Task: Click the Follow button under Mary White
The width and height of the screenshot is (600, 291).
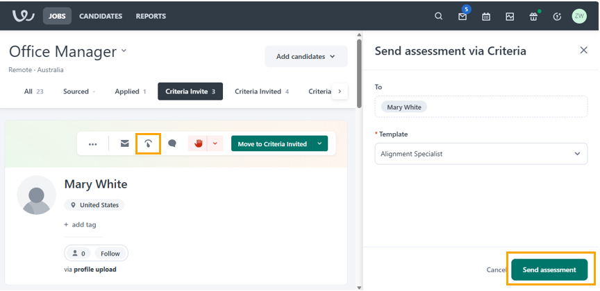Action: pos(110,254)
